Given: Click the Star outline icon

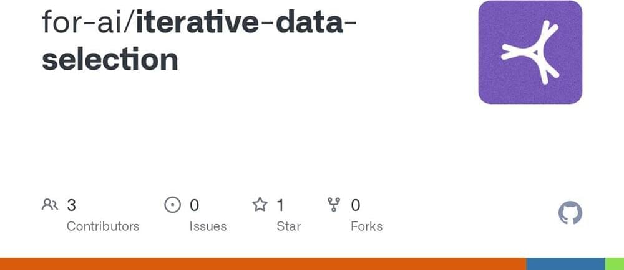Looking at the screenshot, I should [x=260, y=205].
